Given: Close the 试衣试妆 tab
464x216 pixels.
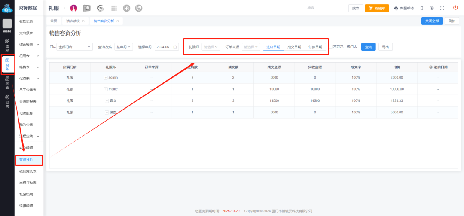Looking at the screenshot, I should [x=83, y=21].
